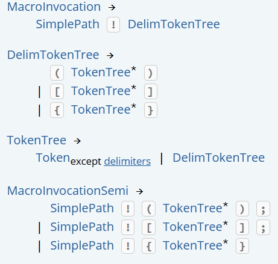
Task: Follow TokenTree link between parentheses in DelimTokenTree
Action: pos(101,72)
